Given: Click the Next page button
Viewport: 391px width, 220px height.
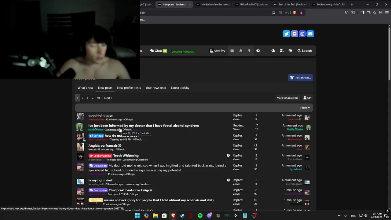Looking at the screenshot, I should (108, 98).
